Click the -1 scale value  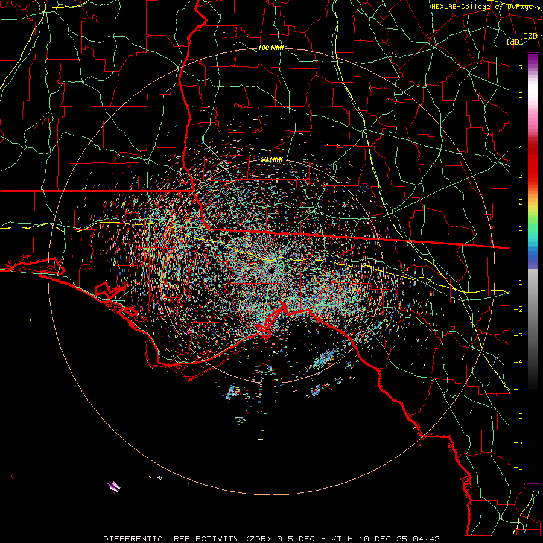point(518,282)
